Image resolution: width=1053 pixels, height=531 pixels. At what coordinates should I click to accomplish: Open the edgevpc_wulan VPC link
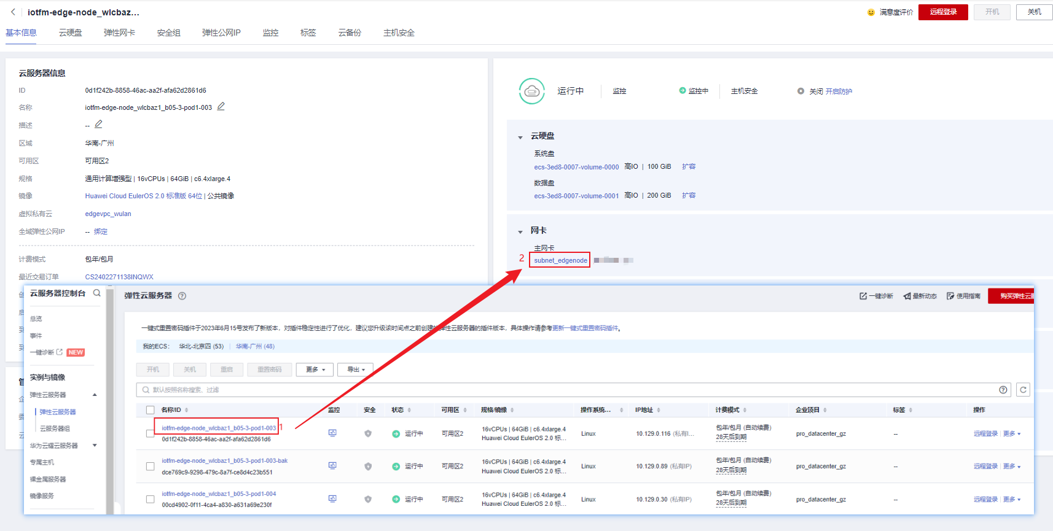(108, 214)
